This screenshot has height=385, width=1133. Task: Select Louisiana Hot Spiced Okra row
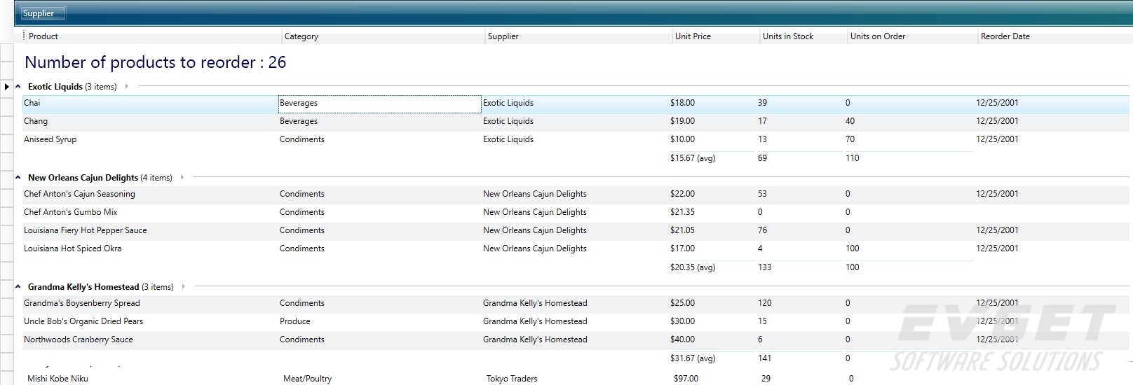coord(576,248)
